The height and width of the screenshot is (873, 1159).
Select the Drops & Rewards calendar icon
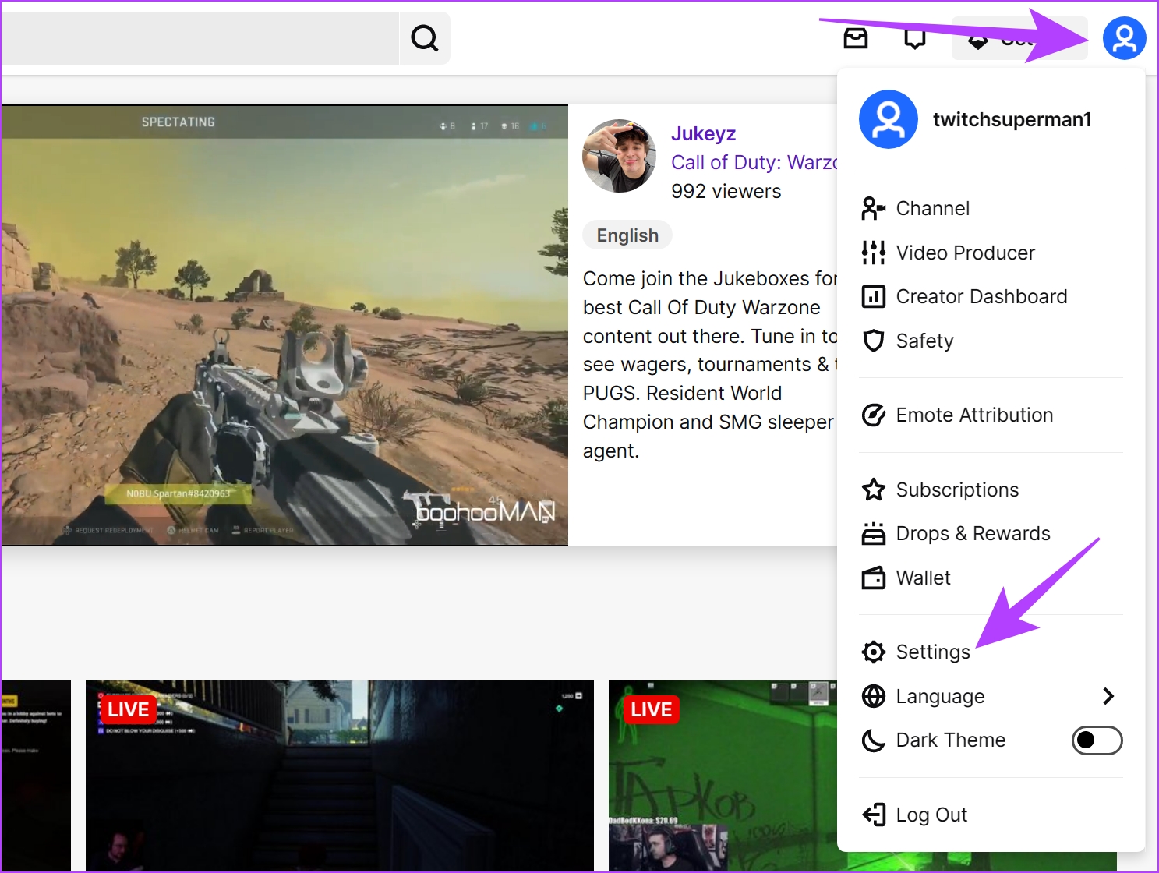tap(874, 533)
